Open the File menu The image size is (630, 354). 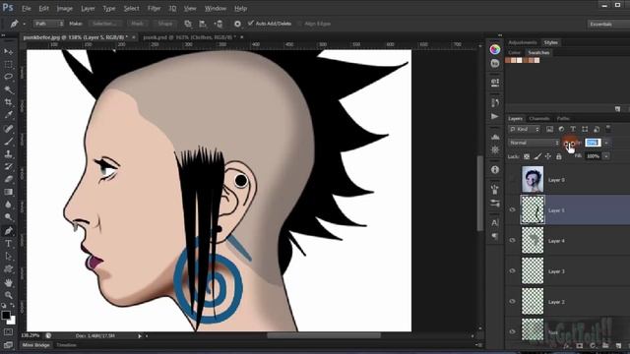pos(27,8)
